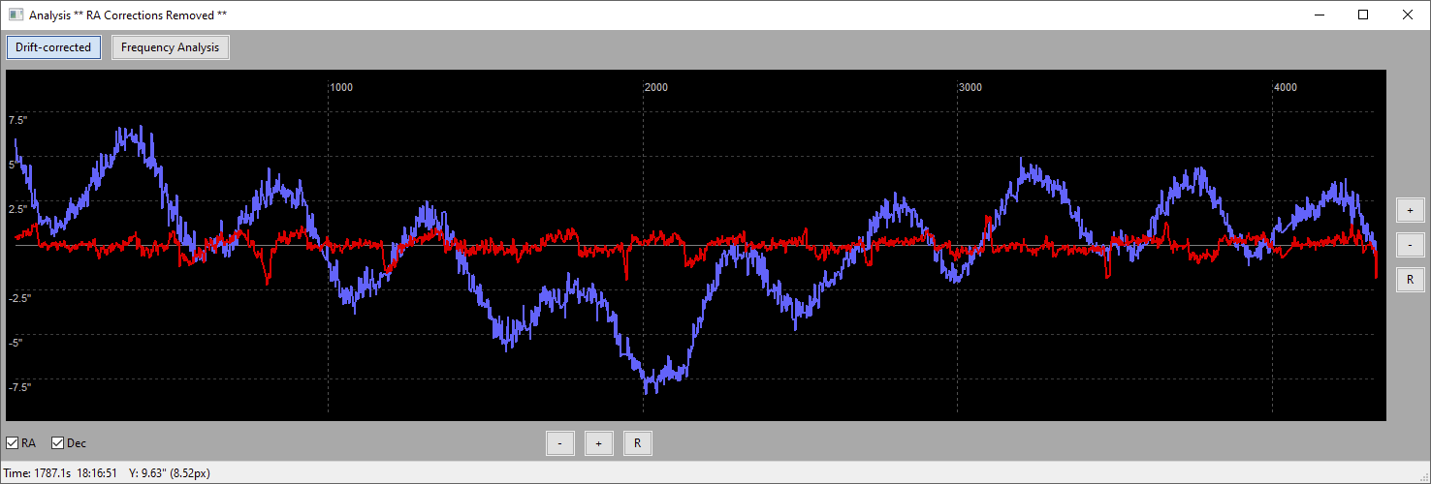Click the 1000 time marker on the graph
The height and width of the screenshot is (484, 1431).
pyautogui.click(x=341, y=88)
